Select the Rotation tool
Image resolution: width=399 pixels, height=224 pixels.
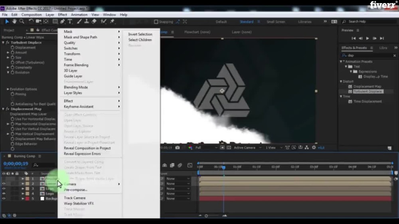(x=31, y=21)
